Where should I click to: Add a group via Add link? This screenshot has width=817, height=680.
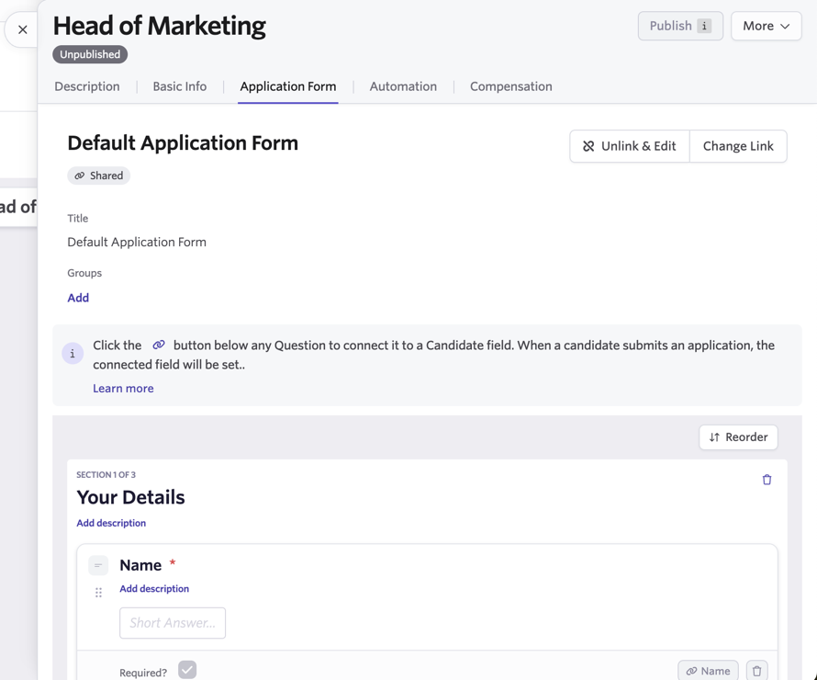coord(78,298)
